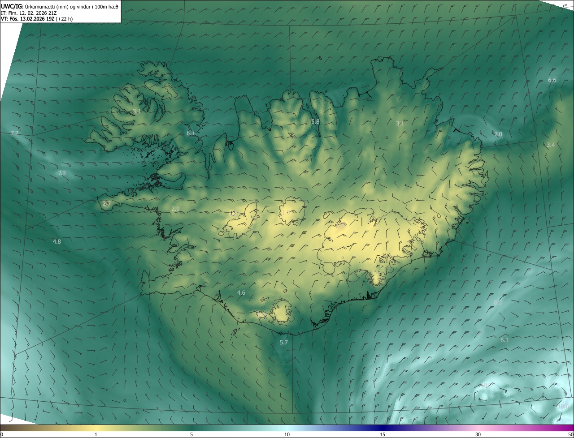
Task: Click the '0' tick on the color scale
Action: point(2,434)
